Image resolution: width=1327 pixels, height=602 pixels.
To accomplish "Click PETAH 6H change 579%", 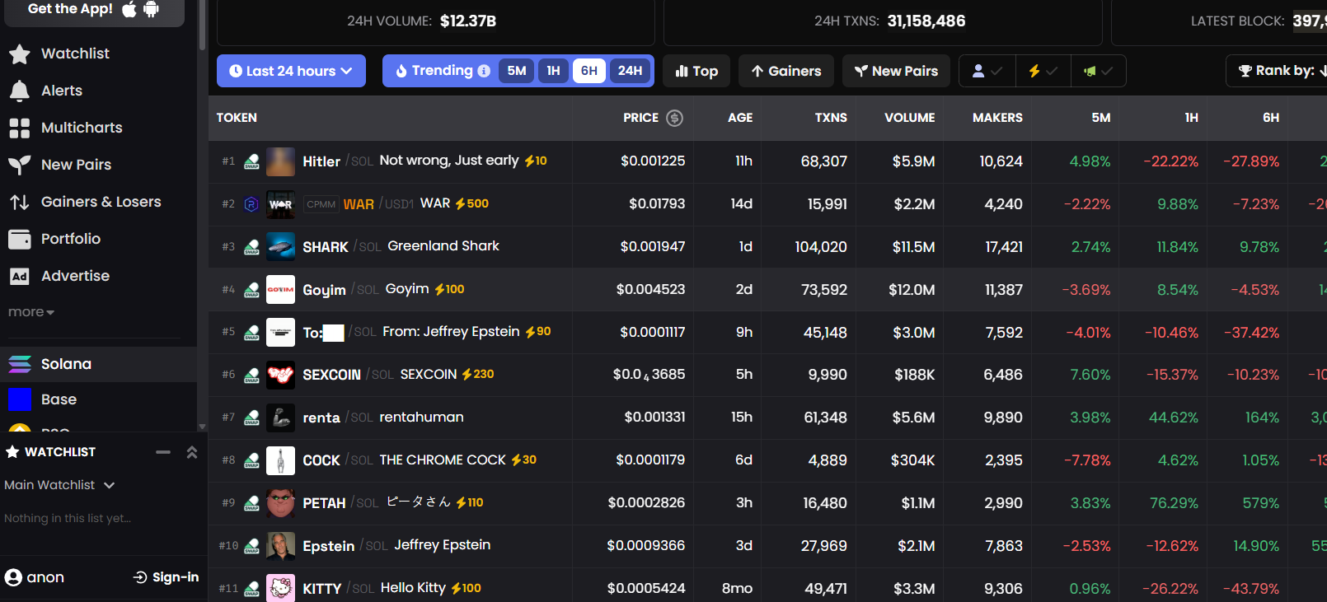I will click(x=1261, y=503).
